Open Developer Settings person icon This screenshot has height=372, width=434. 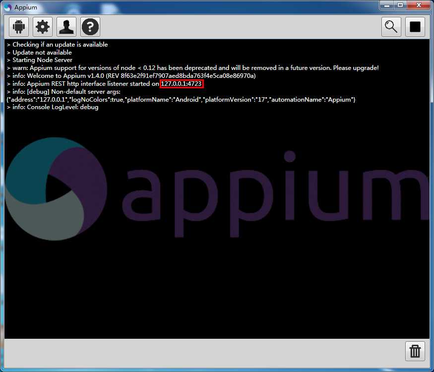(x=66, y=27)
